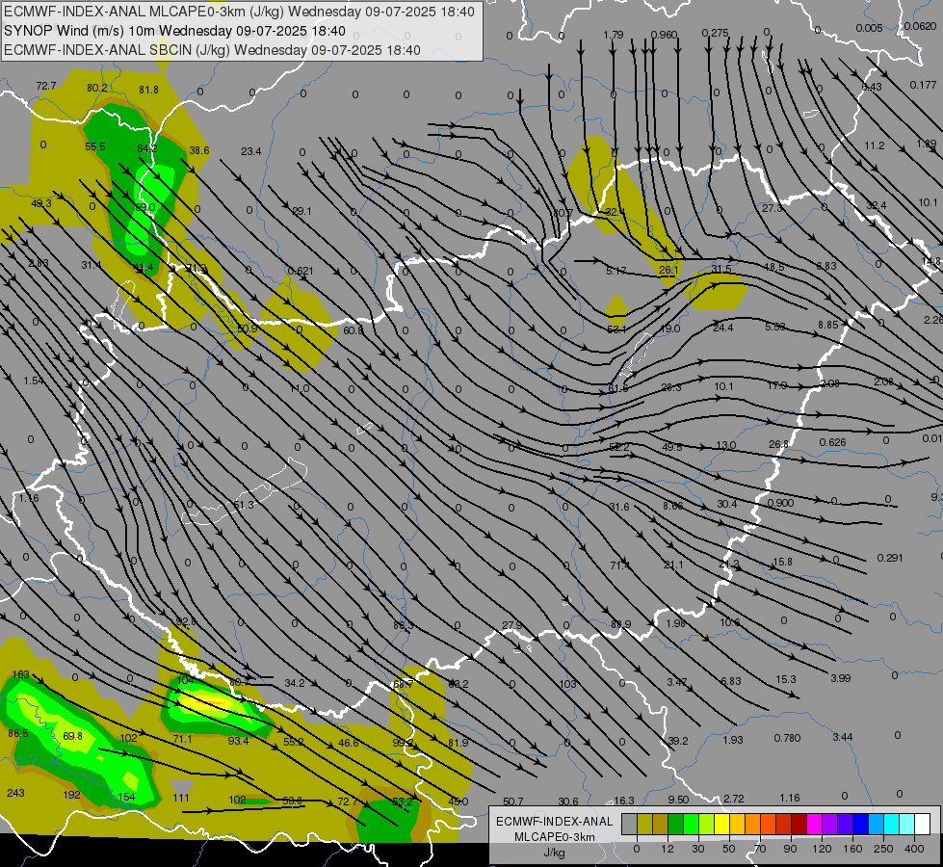The width and height of the screenshot is (943, 867).
Task: Click the map value 27.3
Action: pos(773,208)
